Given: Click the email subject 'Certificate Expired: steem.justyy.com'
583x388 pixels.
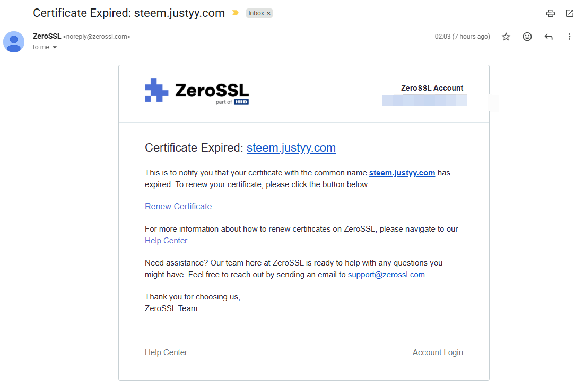Looking at the screenshot, I should coord(129,13).
